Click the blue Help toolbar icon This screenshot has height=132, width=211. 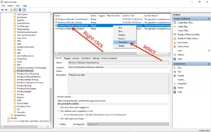tap(20, 10)
